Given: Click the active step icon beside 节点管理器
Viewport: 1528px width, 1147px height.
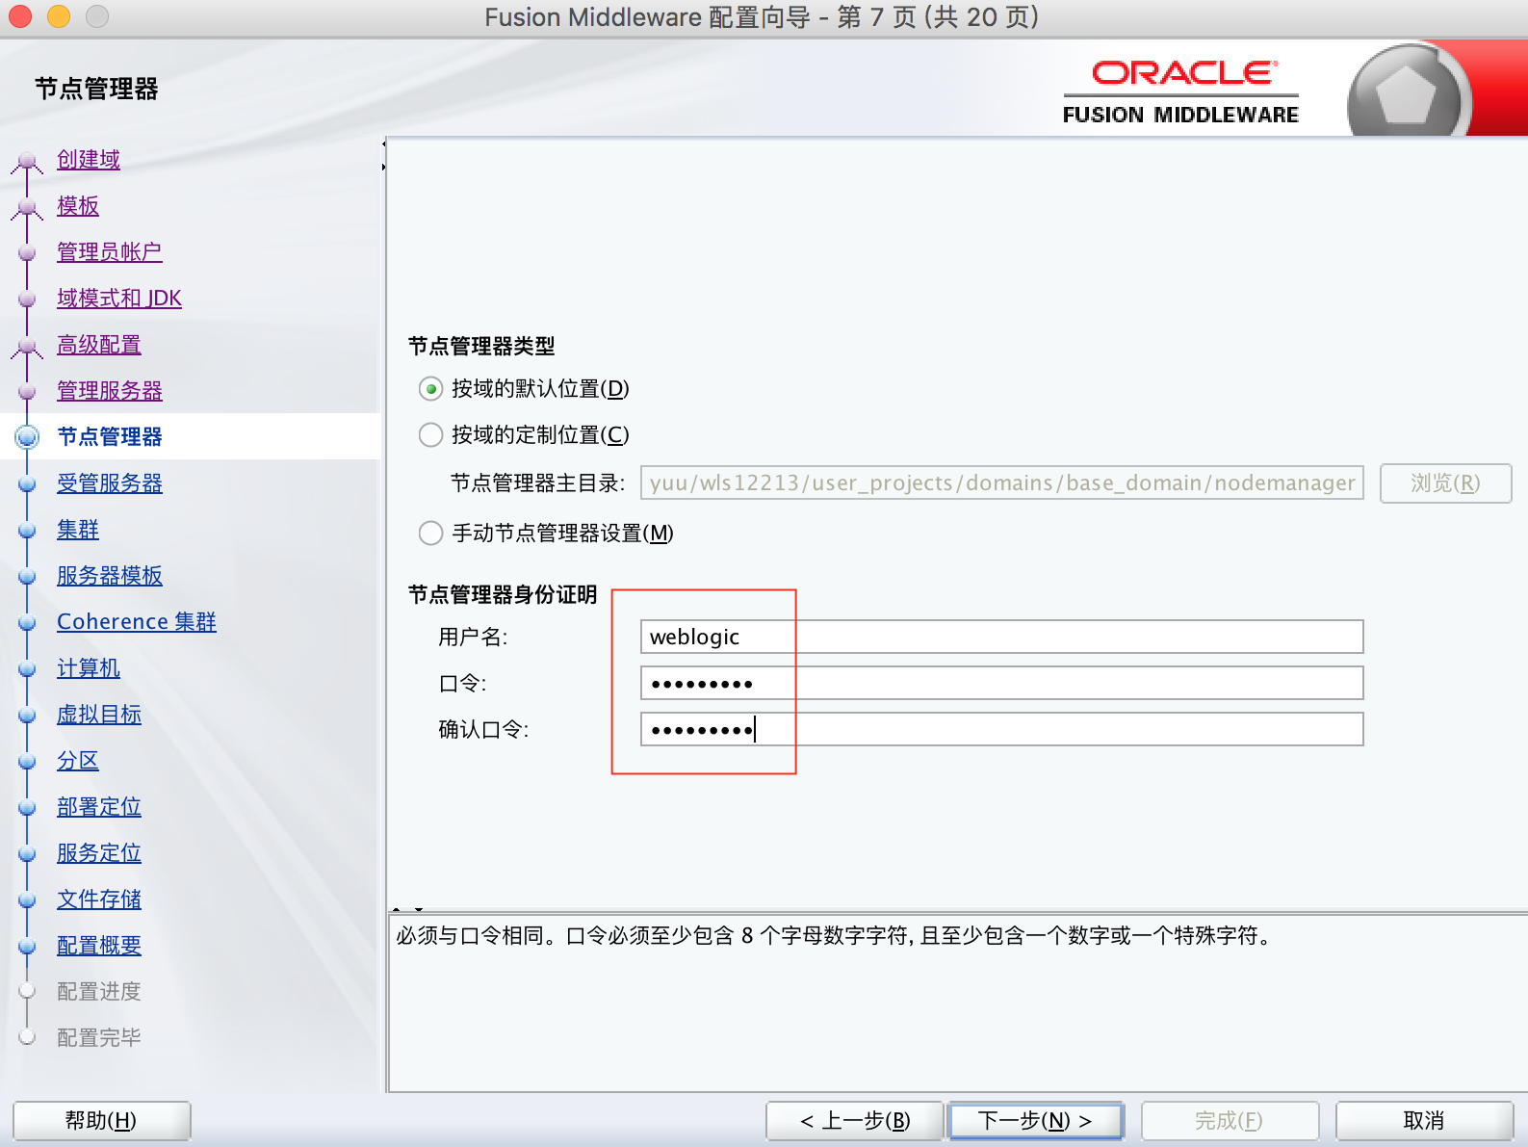Looking at the screenshot, I should [x=27, y=437].
